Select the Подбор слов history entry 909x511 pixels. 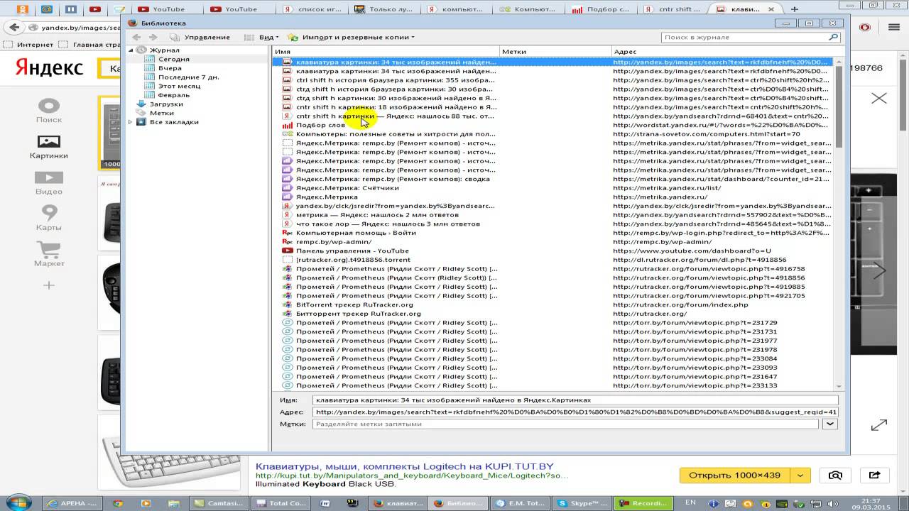tap(554, 125)
